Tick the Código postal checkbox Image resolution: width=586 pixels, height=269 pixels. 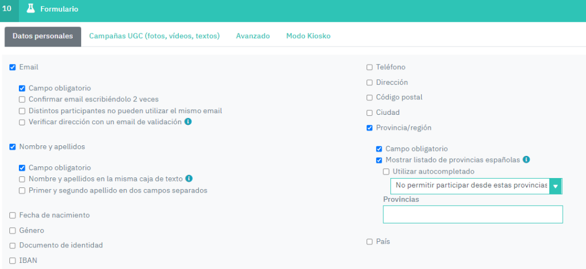tap(370, 98)
